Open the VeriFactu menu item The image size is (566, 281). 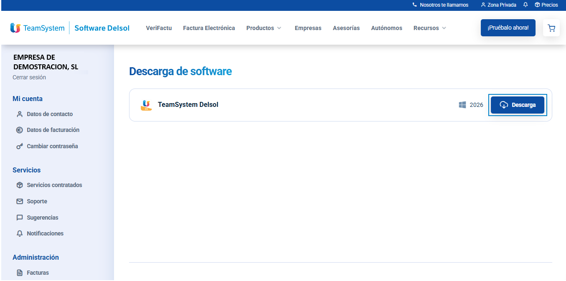pyautogui.click(x=159, y=28)
